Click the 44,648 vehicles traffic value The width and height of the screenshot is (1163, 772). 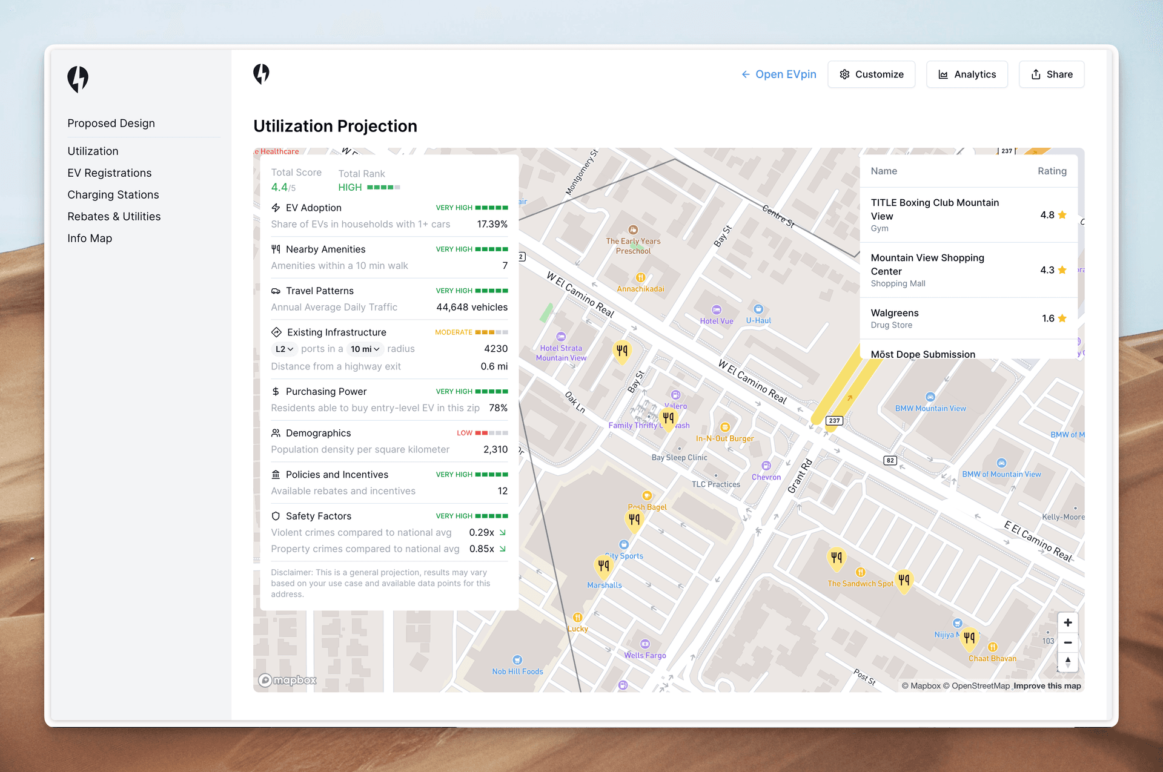point(472,307)
